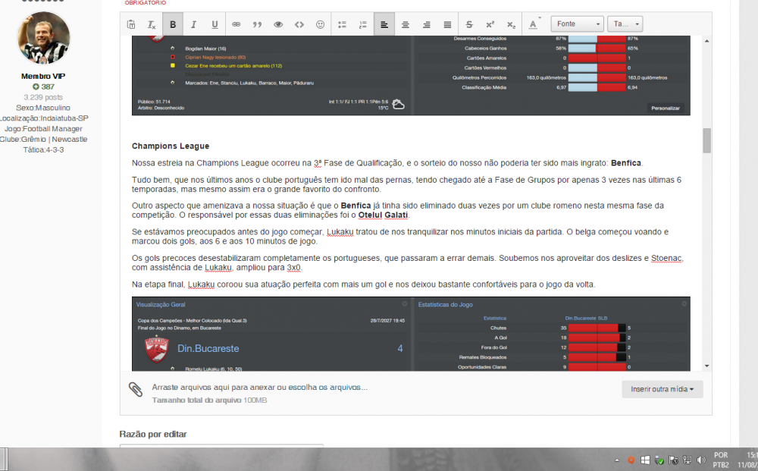Toggle underline formatting in the editor toolbar
The image size is (758, 471).
click(x=215, y=24)
